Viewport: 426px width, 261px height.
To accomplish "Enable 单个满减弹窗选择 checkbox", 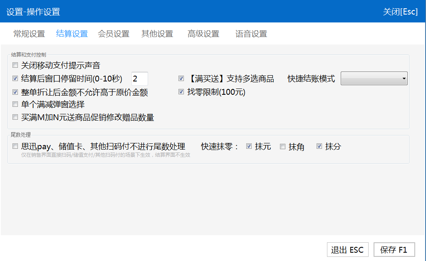I will [x=15, y=104].
